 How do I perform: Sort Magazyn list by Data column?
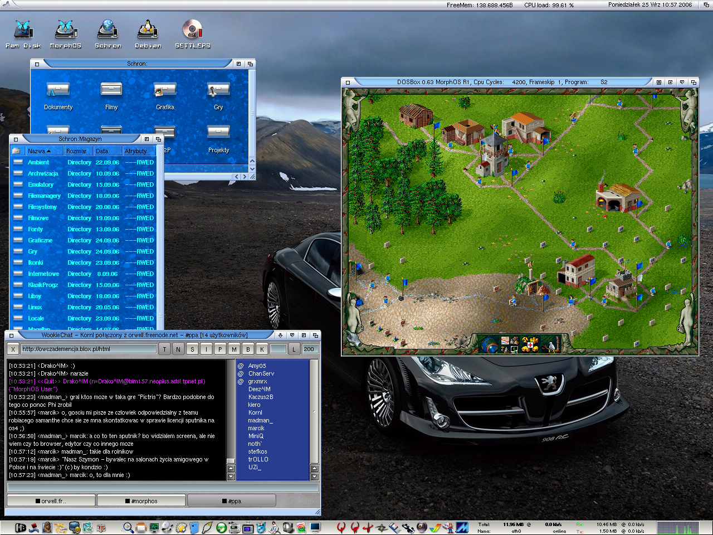coord(108,151)
